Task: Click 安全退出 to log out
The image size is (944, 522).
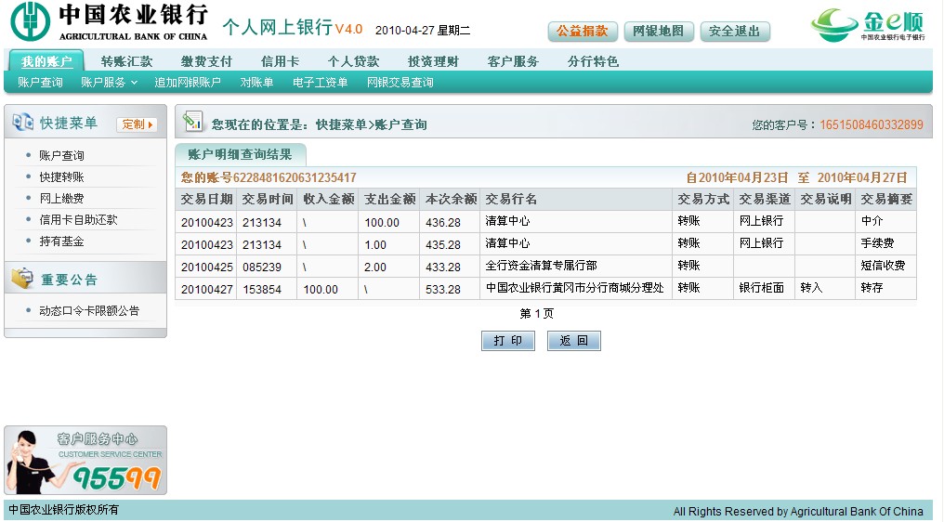Action: click(x=735, y=32)
